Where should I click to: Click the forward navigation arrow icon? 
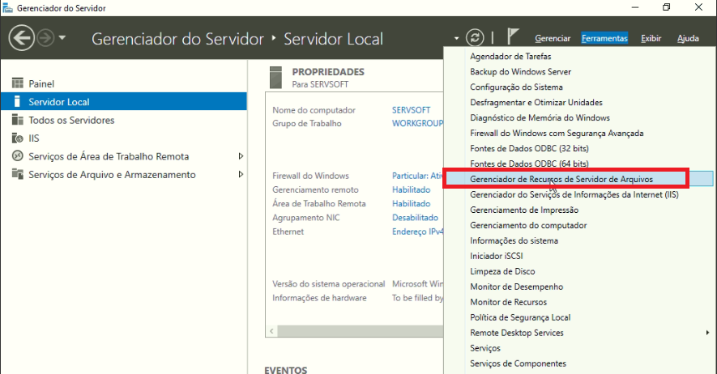click(45, 38)
